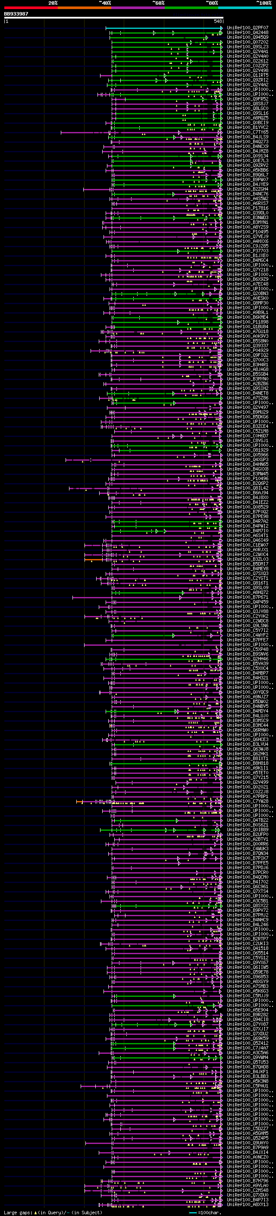
Task: Select the query name BB933987
Action: 16,14
